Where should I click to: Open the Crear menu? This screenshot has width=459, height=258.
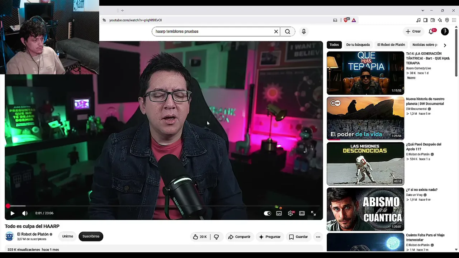tap(413, 32)
